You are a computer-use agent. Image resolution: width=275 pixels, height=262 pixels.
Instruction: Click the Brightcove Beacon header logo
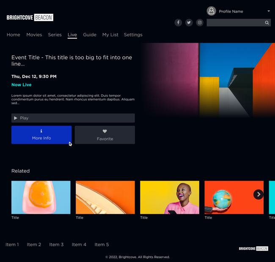(30, 18)
